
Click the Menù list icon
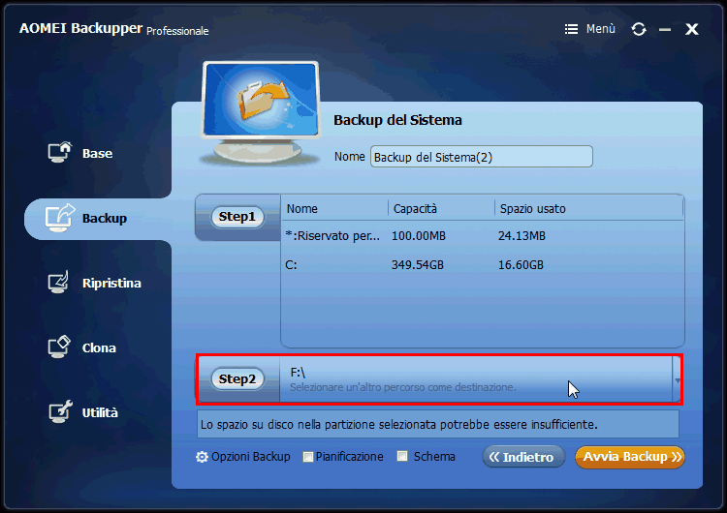[571, 29]
